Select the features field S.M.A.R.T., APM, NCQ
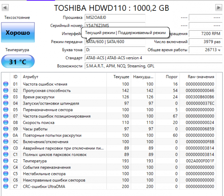 [154, 66]
